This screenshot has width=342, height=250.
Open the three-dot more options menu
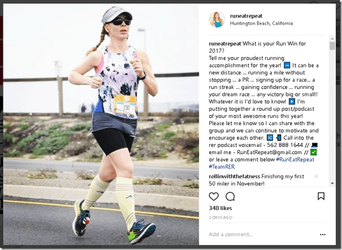322,235
